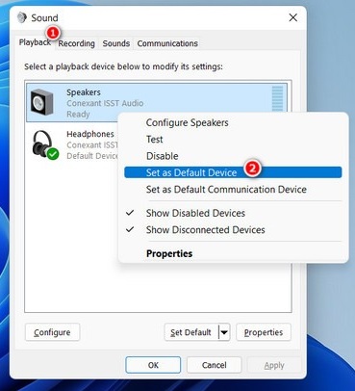Click the Cancel button
This screenshot has height=391, width=355.
(x=214, y=365)
